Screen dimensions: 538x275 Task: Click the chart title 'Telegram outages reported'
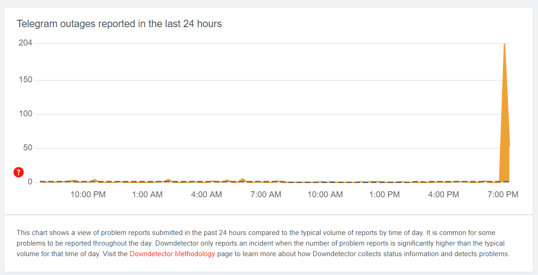click(x=119, y=24)
